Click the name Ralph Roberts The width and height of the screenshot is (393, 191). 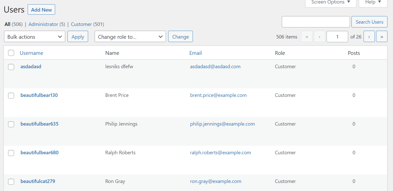120,153
